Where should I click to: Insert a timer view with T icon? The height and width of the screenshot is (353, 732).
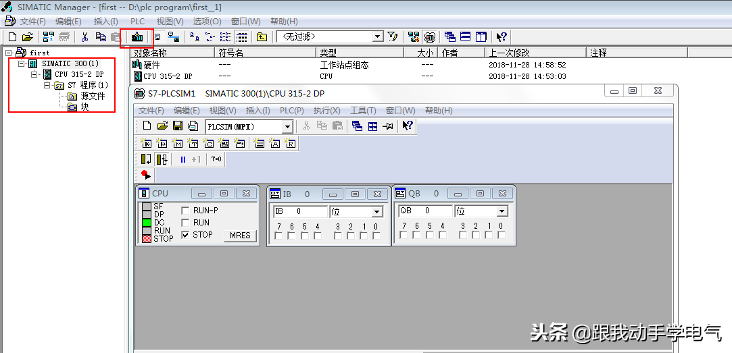coord(193,143)
